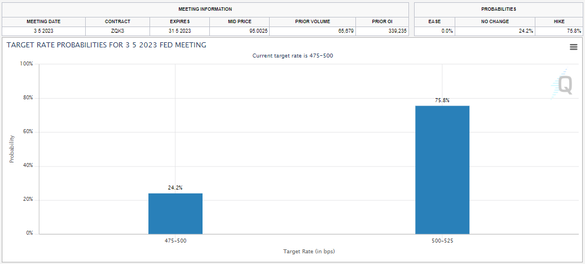This screenshot has height=264, width=585.
Task: Select the 75.8% bar for 500-525
Action: 442,170
